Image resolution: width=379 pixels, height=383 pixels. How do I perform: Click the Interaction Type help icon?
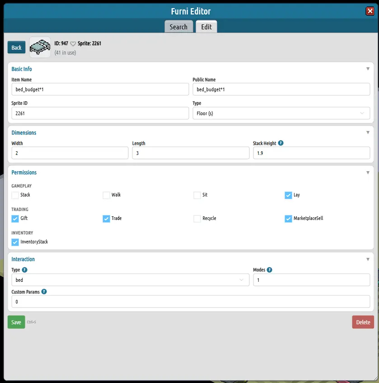click(24, 270)
